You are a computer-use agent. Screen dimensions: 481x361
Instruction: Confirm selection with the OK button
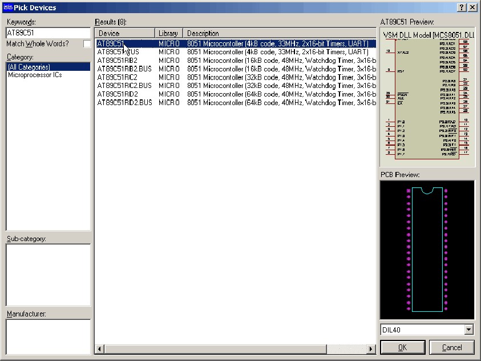pyautogui.click(x=402, y=347)
